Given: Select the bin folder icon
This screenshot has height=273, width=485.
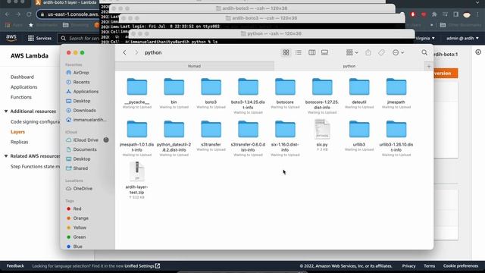Looking at the screenshot, I should point(174,87).
